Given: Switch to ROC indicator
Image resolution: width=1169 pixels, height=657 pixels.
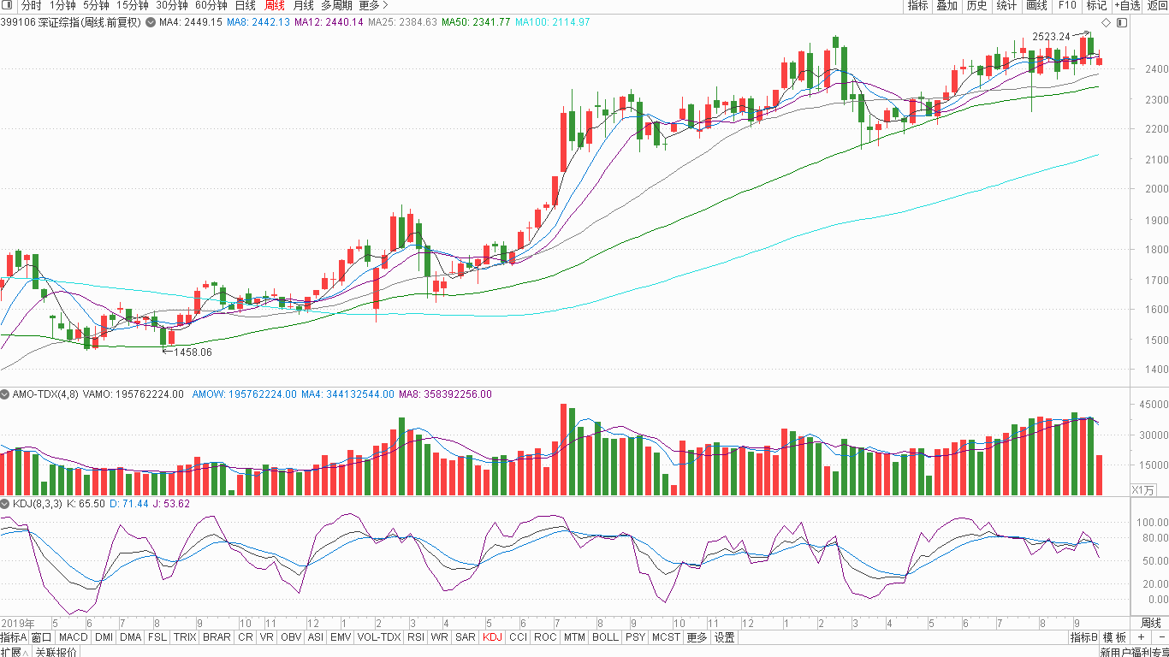Looking at the screenshot, I should click(545, 637).
